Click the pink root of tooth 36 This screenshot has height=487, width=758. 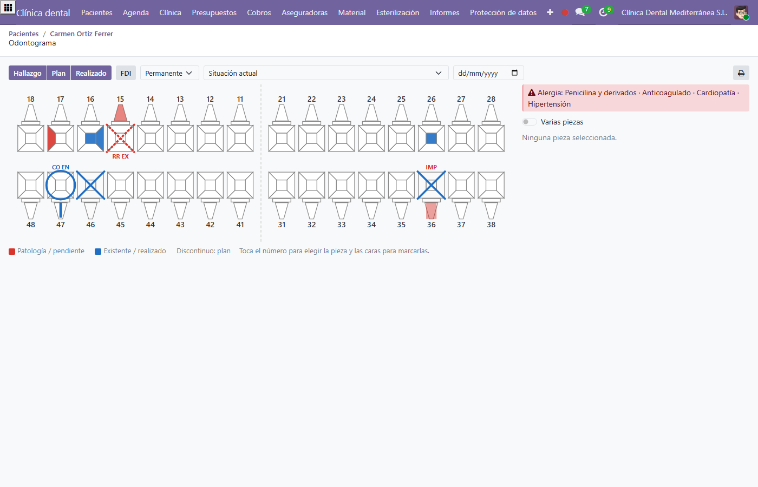tap(432, 210)
